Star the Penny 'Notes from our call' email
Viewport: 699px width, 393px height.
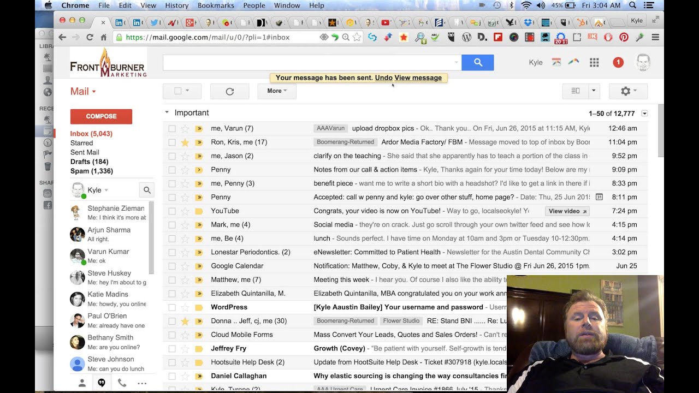tap(185, 170)
